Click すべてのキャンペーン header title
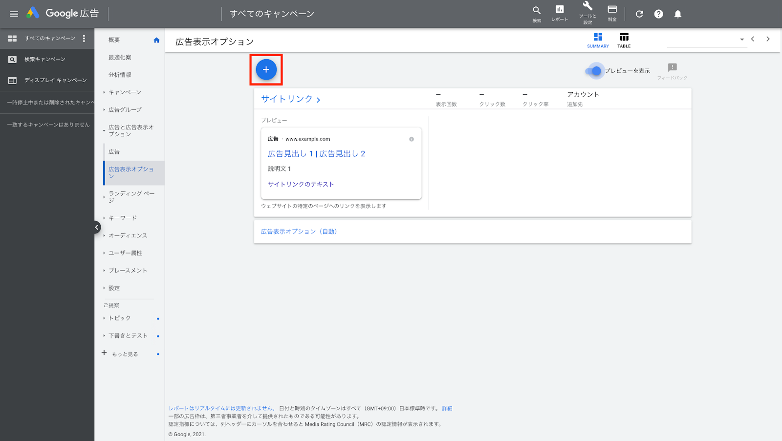 click(272, 14)
